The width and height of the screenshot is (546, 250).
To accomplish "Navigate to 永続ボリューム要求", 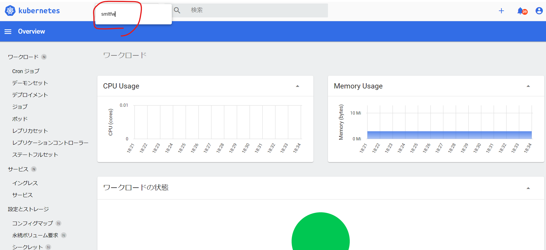I will click(x=35, y=235).
